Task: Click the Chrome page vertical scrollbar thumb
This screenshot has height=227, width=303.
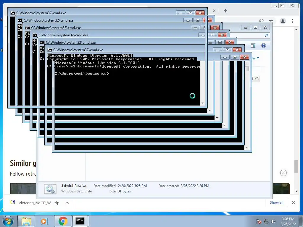Action: (296, 166)
